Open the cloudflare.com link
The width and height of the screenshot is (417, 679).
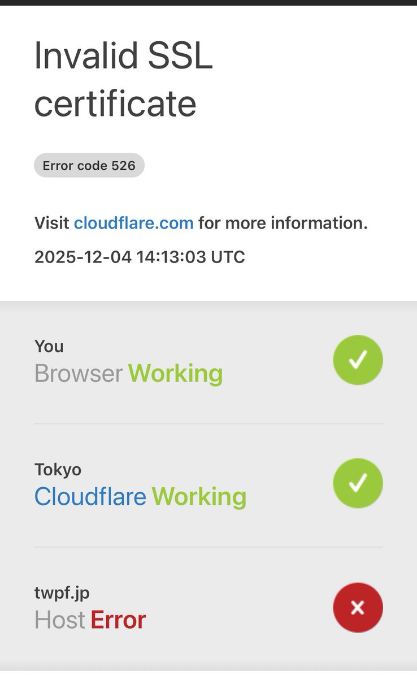click(134, 223)
